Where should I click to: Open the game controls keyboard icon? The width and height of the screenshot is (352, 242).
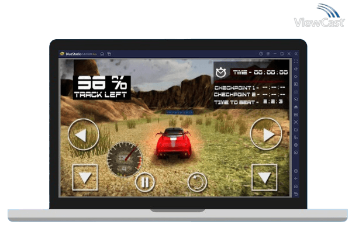(296, 92)
